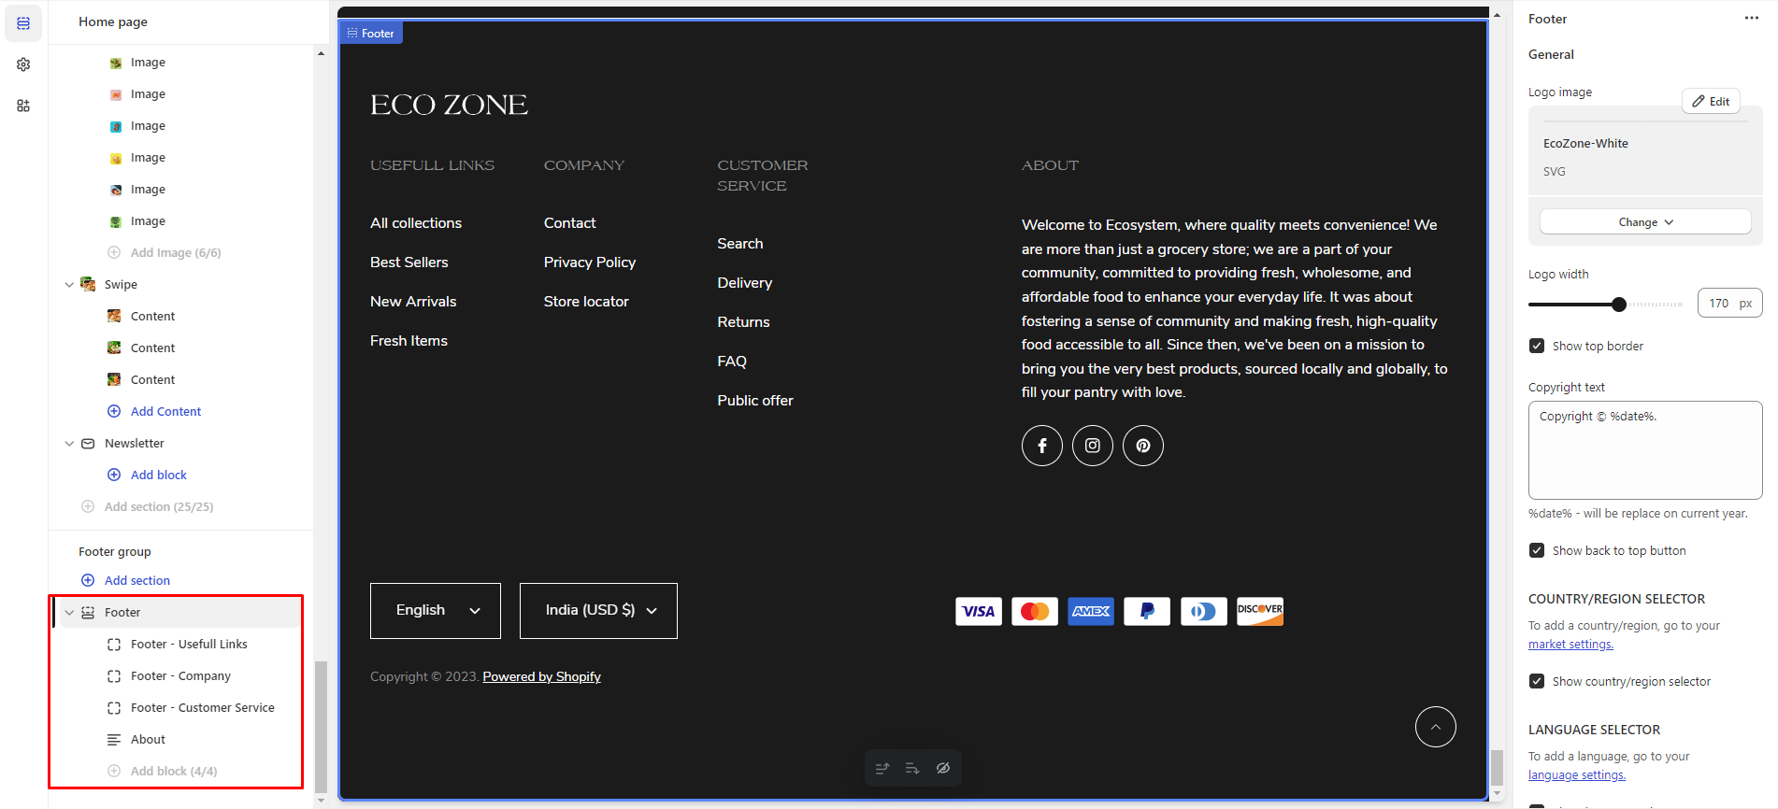Hide the footer using eye-slash icon
Image resolution: width=1778 pixels, height=809 pixels.
pyautogui.click(x=943, y=768)
